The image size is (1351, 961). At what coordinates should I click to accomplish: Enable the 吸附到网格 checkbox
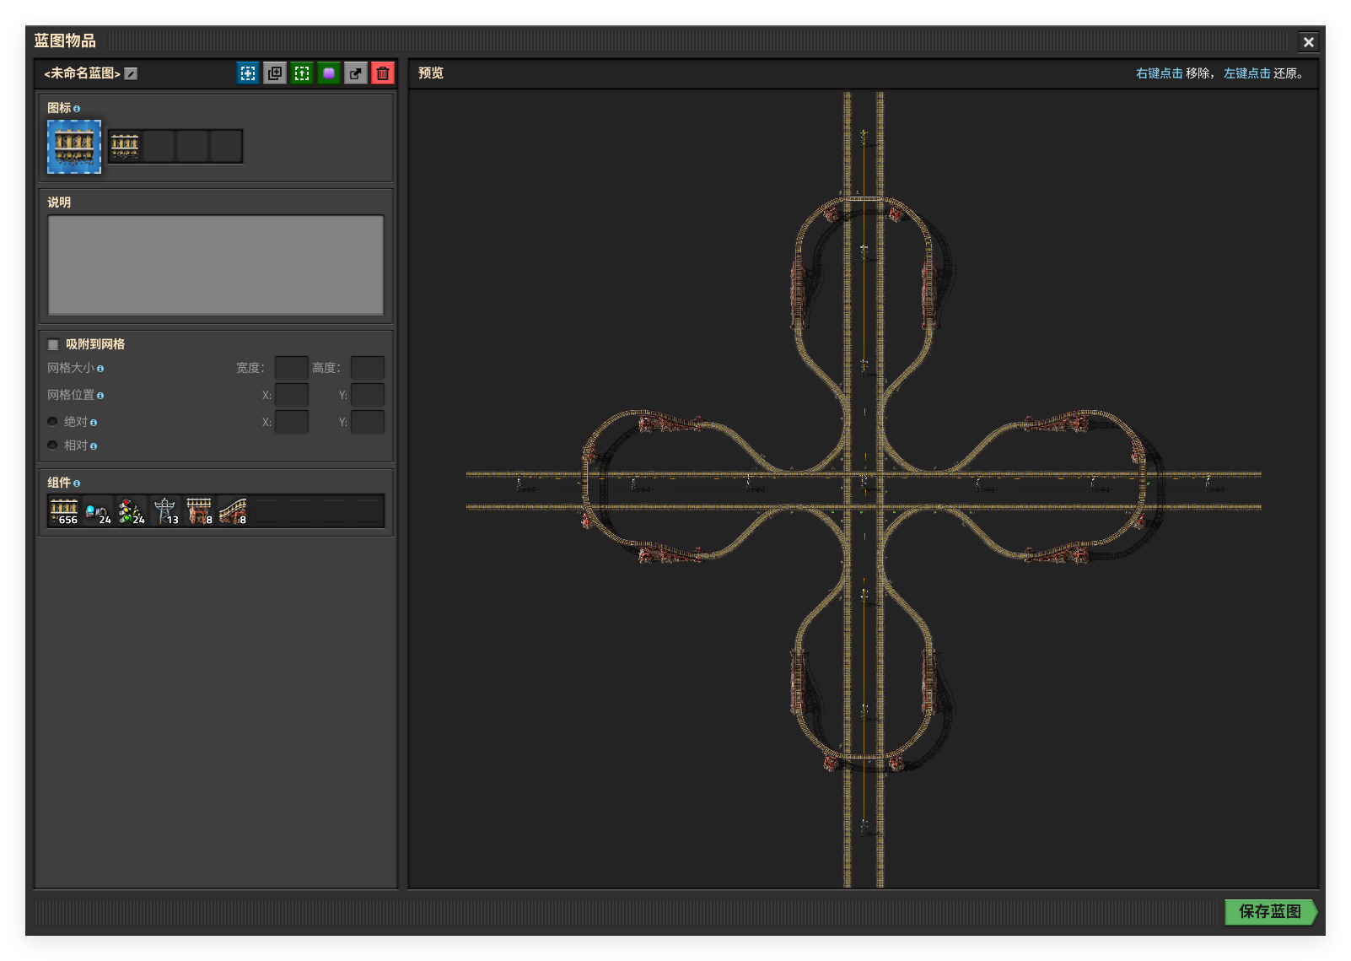(53, 344)
